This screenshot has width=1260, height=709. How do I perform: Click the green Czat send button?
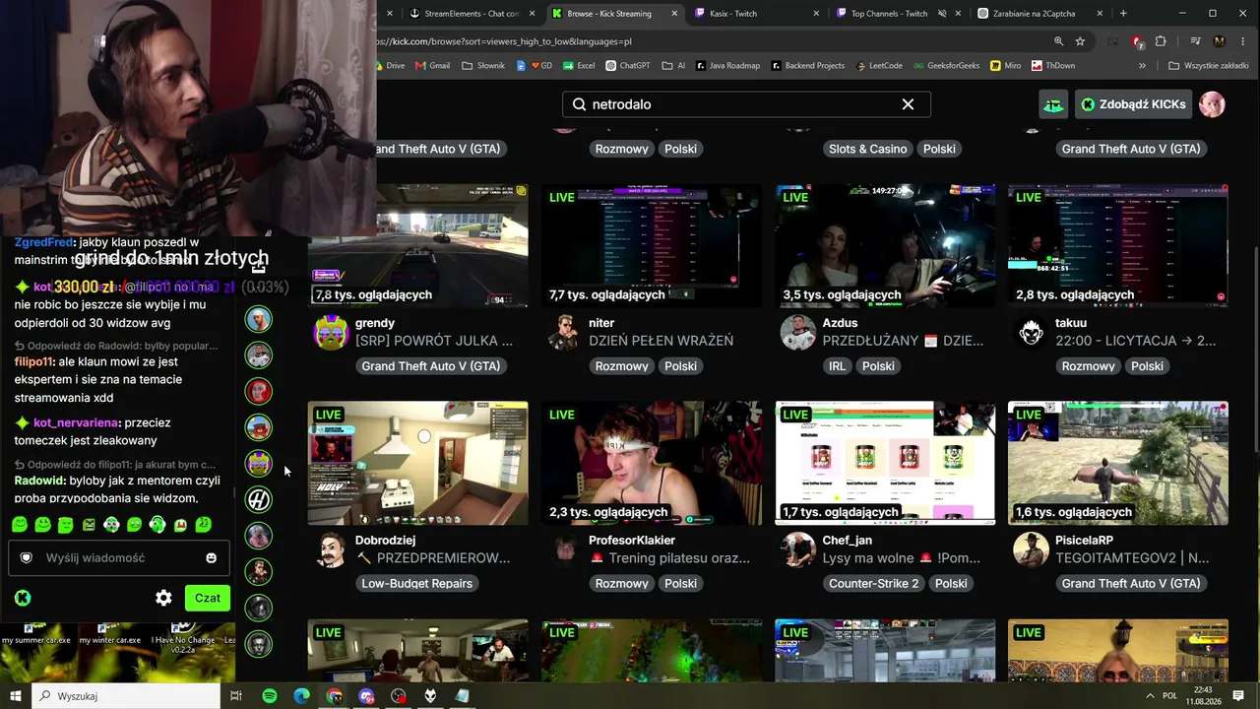(207, 598)
